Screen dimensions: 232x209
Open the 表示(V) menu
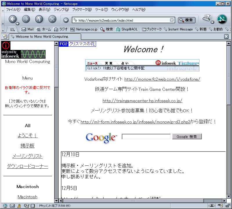(x=44, y=10)
